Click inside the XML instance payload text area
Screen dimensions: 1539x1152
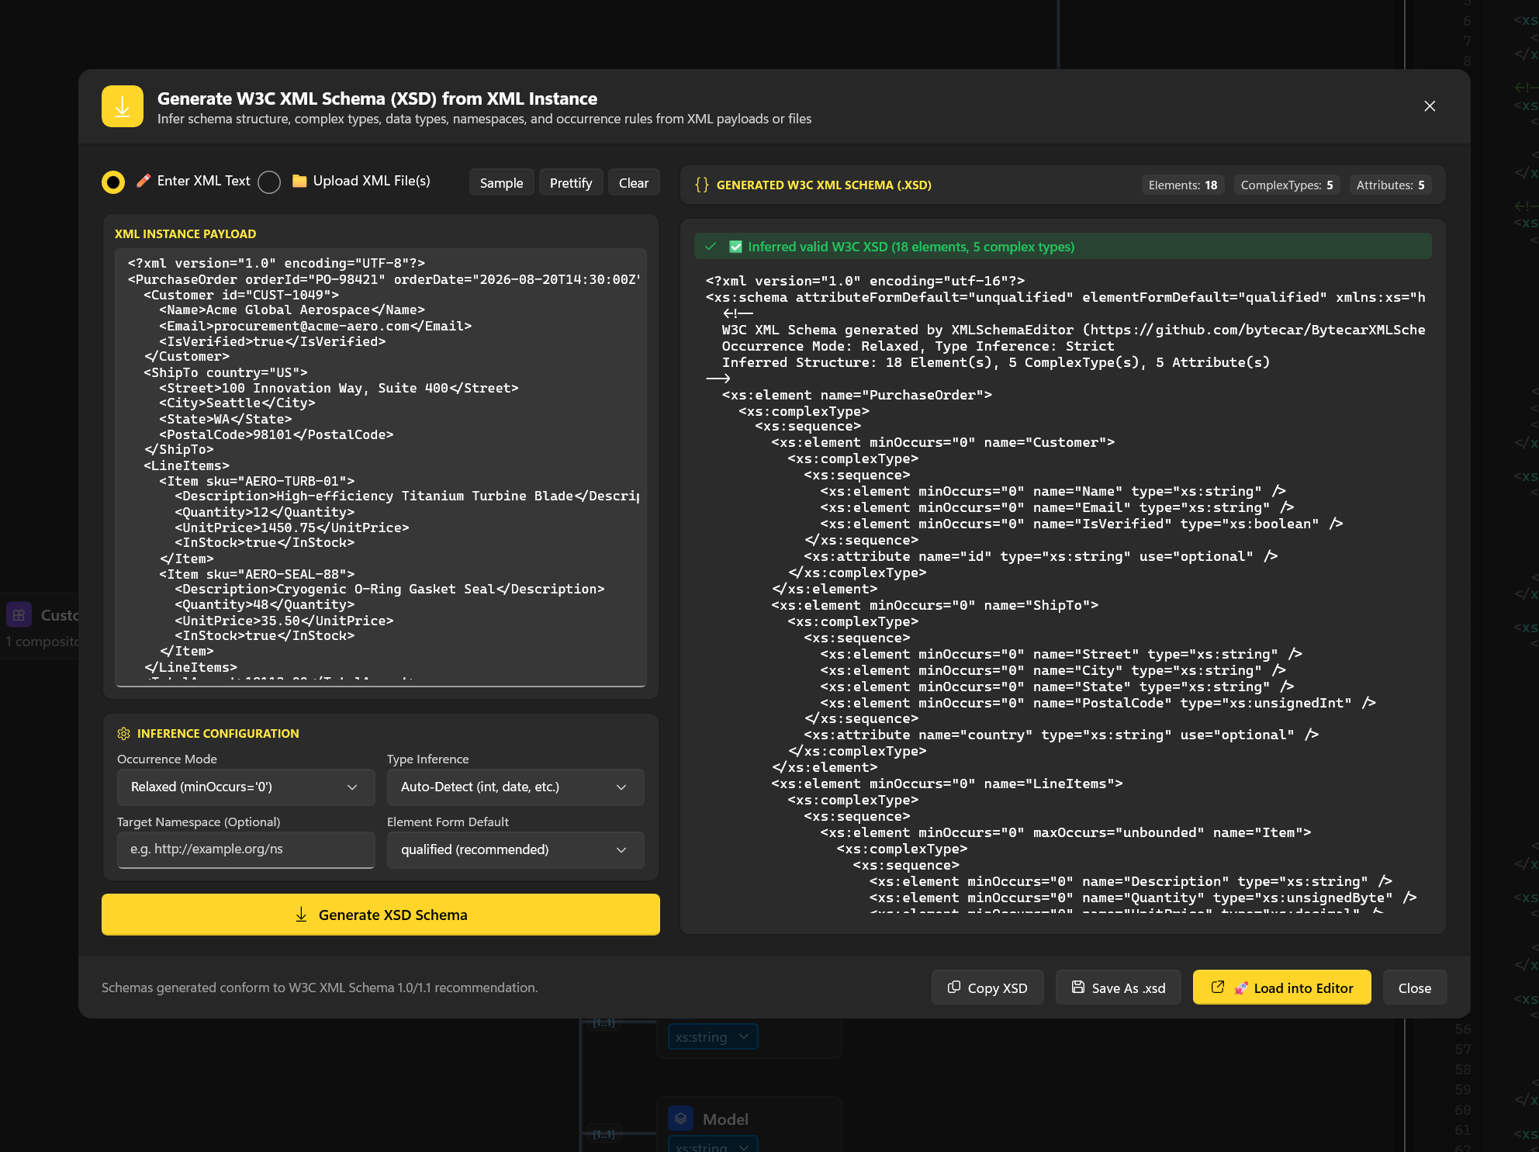point(381,467)
